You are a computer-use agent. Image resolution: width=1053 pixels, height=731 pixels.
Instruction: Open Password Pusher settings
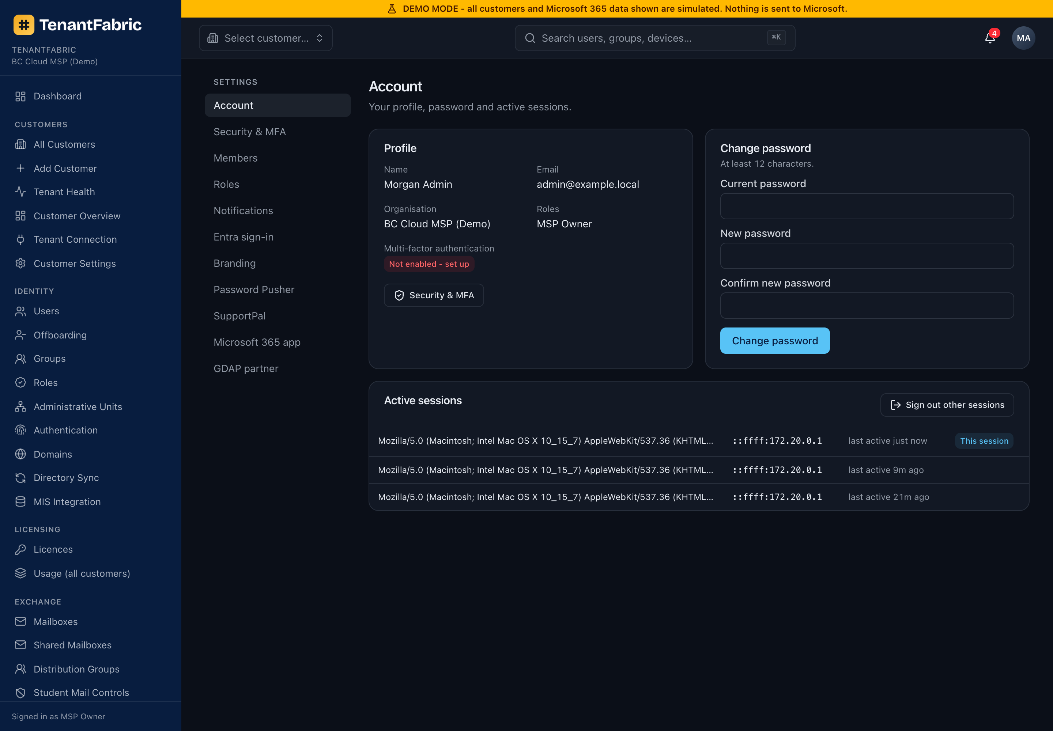278,290
